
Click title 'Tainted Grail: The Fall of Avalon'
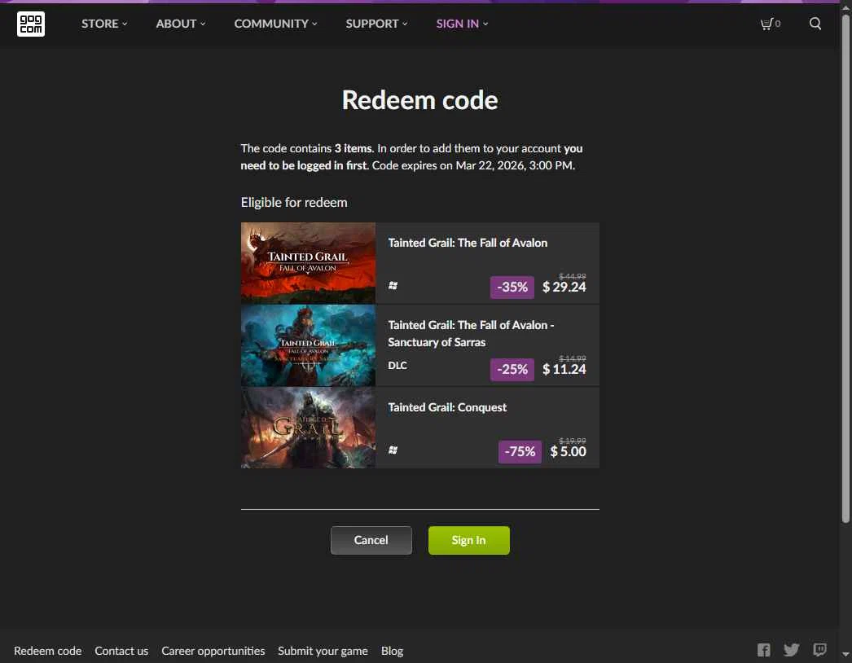(468, 243)
